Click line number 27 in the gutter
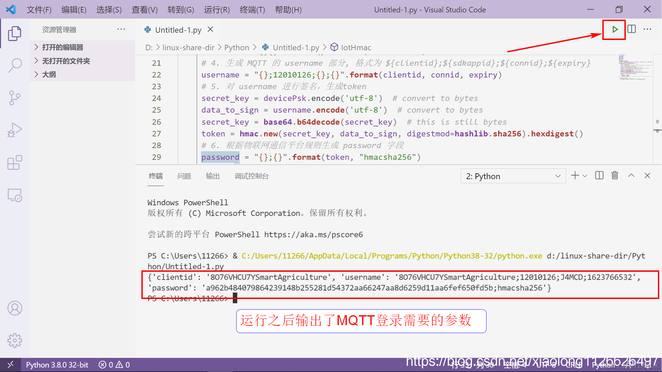This screenshot has height=372, width=662. [x=157, y=134]
